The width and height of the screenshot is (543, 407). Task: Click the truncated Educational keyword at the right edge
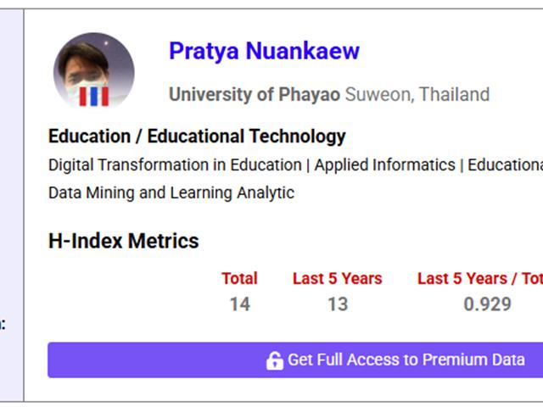(506, 164)
